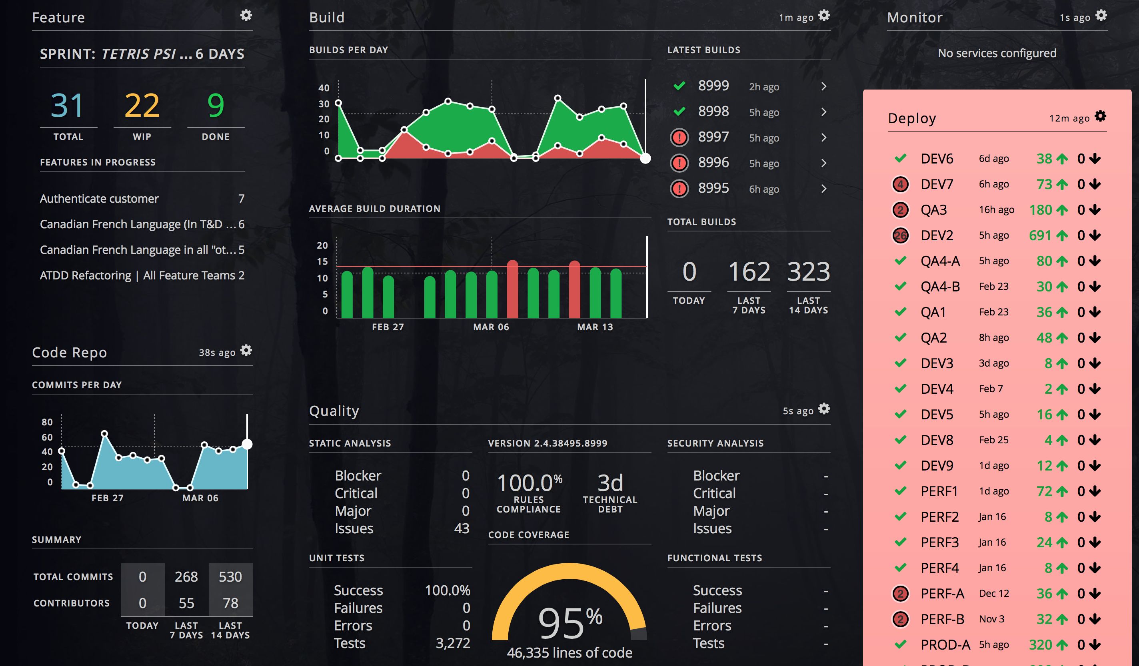
Task: Click the Code Repo gear icon
Action: (246, 350)
